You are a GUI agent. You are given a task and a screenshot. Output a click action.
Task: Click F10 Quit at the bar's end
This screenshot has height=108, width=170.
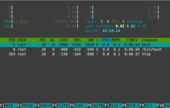point(164,105)
